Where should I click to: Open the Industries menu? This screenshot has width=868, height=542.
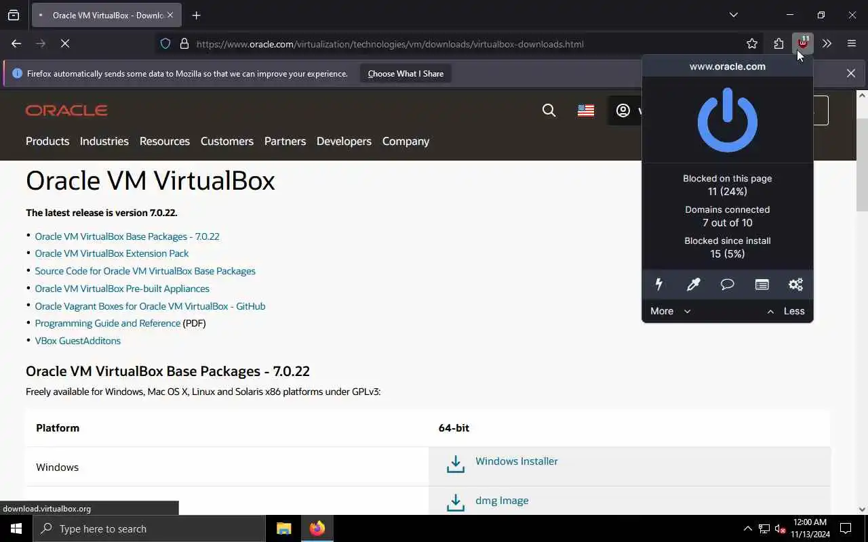coord(104,141)
